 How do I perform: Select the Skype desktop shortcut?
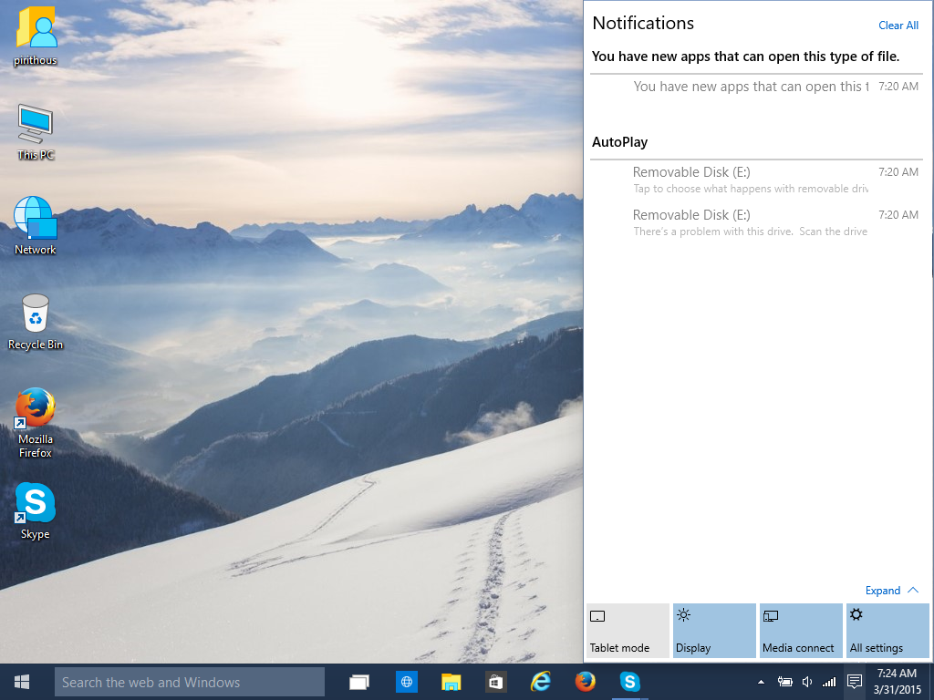(x=36, y=510)
